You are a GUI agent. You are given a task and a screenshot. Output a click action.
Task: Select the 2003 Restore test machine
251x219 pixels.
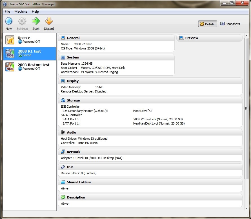click(30, 67)
